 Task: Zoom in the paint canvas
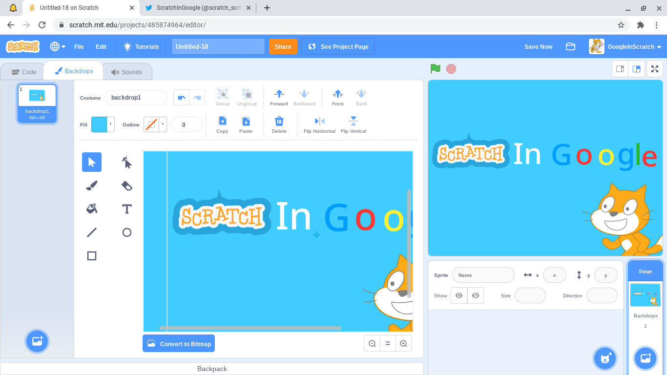click(403, 344)
